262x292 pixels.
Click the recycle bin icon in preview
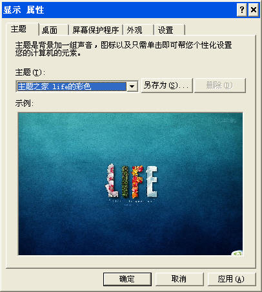coord(237,253)
